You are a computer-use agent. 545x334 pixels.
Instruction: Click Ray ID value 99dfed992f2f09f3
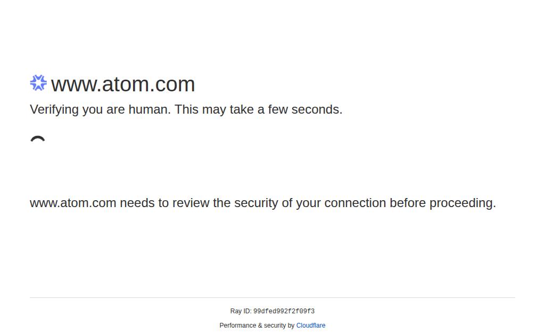284,312
